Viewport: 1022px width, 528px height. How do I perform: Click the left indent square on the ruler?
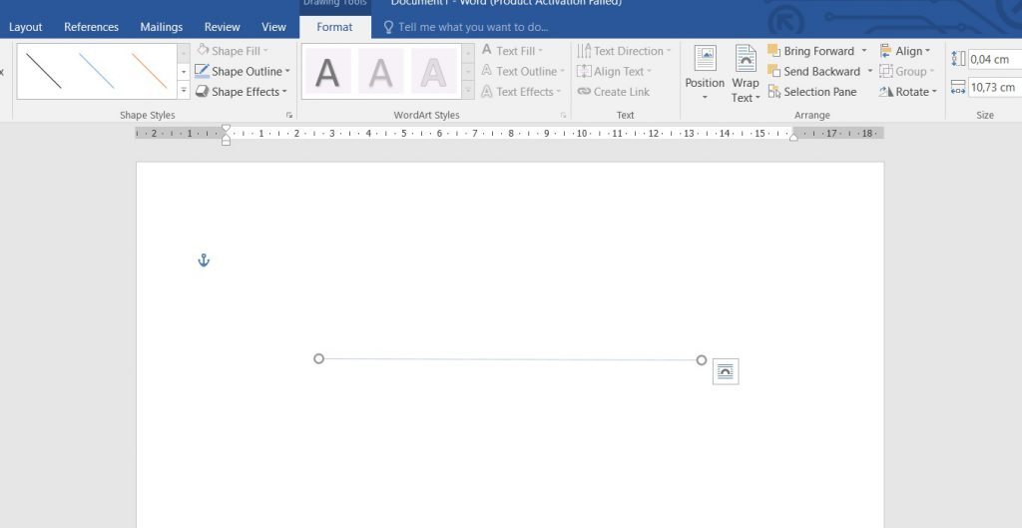(x=226, y=142)
